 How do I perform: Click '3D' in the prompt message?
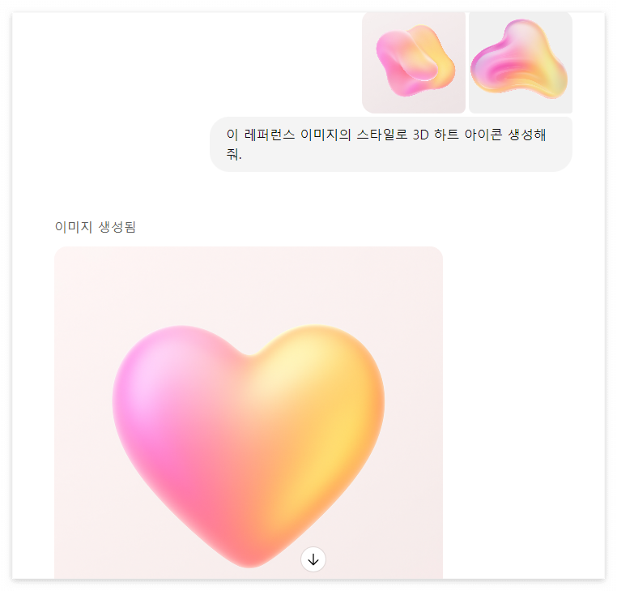tap(420, 135)
